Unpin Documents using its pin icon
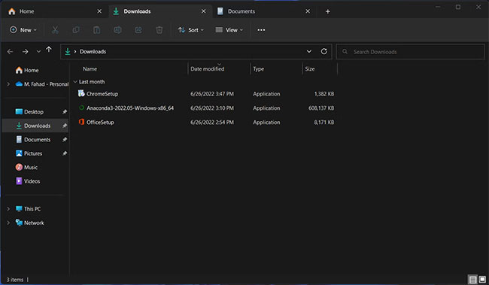Image resolution: width=489 pixels, height=285 pixels. pyautogui.click(x=65, y=139)
